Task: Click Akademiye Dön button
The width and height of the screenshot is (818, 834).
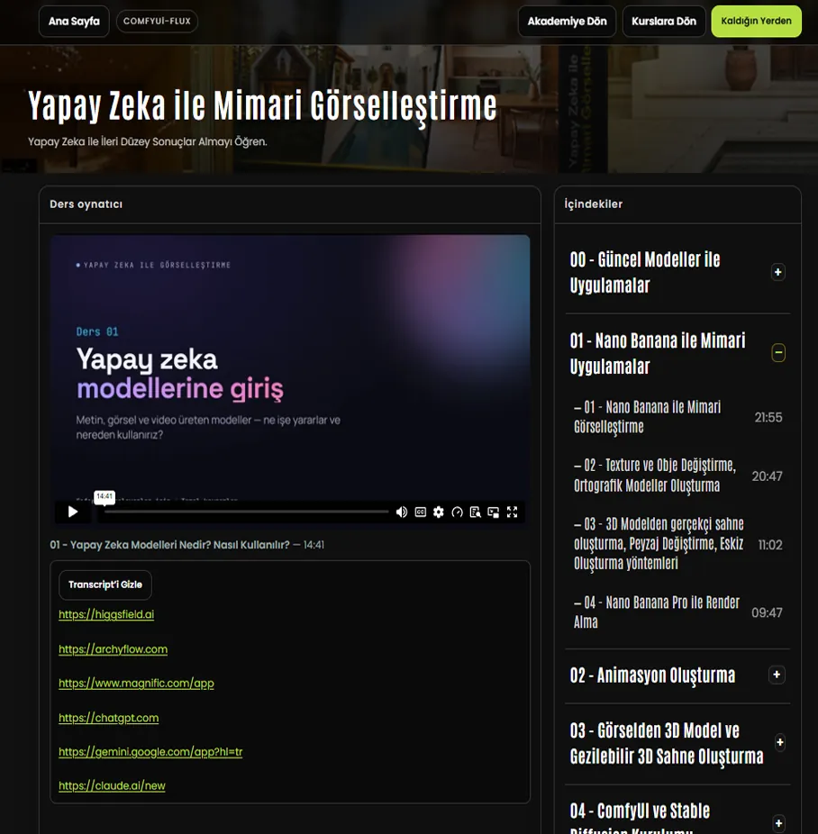Action: [567, 22]
